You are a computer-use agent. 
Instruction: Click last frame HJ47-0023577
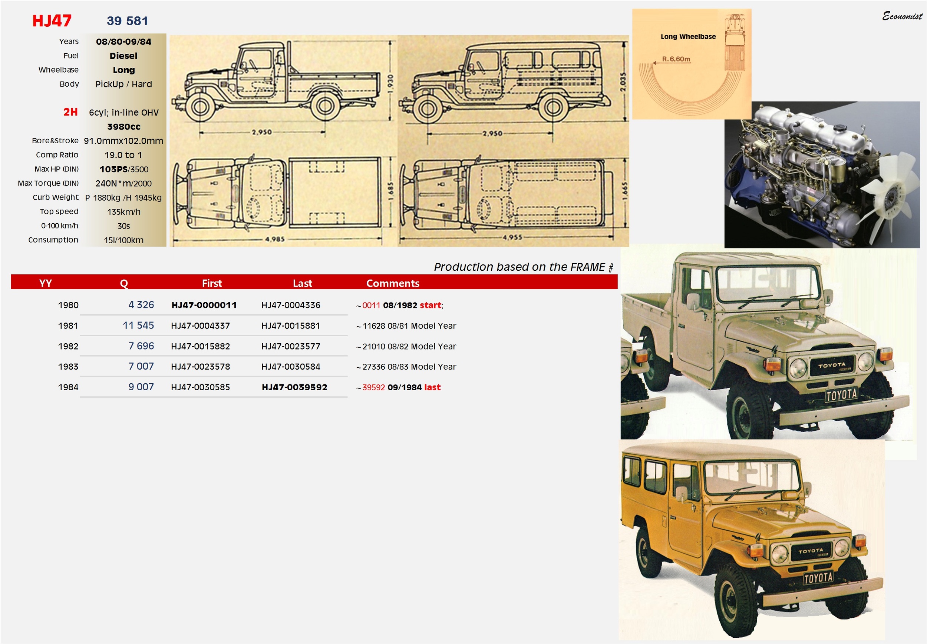coord(290,346)
